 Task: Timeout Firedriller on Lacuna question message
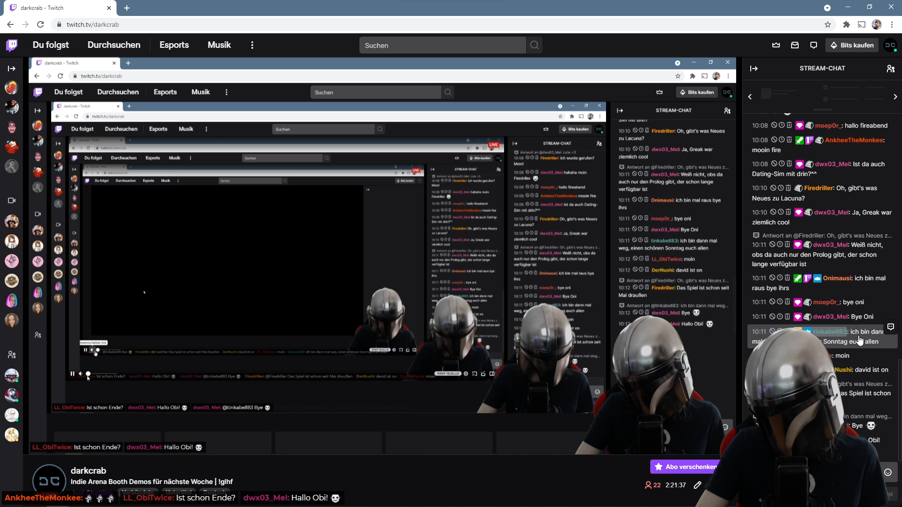pos(782,188)
